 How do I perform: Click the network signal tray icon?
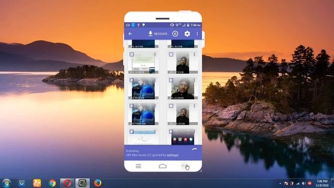click(x=298, y=183)
